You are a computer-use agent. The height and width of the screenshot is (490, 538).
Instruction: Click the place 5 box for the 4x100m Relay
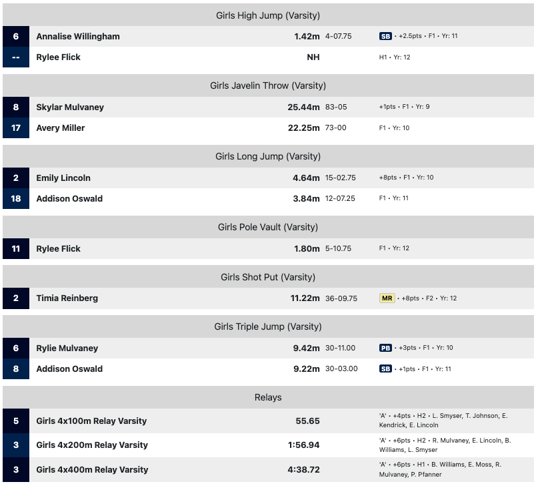point(16,421)
